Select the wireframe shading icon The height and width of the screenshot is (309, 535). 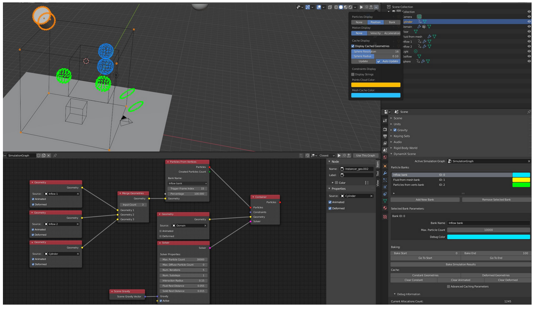(336, 7)
